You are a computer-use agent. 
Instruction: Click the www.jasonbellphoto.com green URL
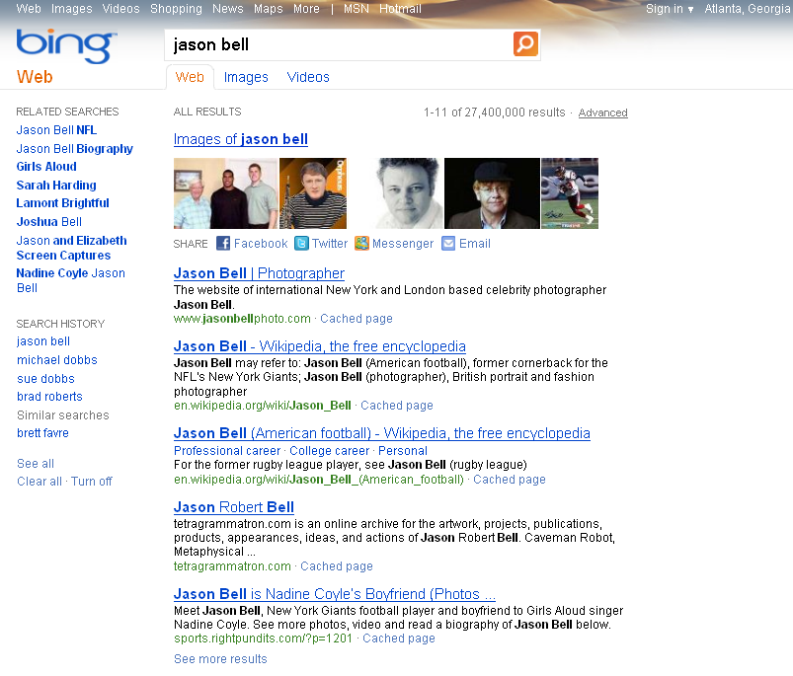point(242,319)
